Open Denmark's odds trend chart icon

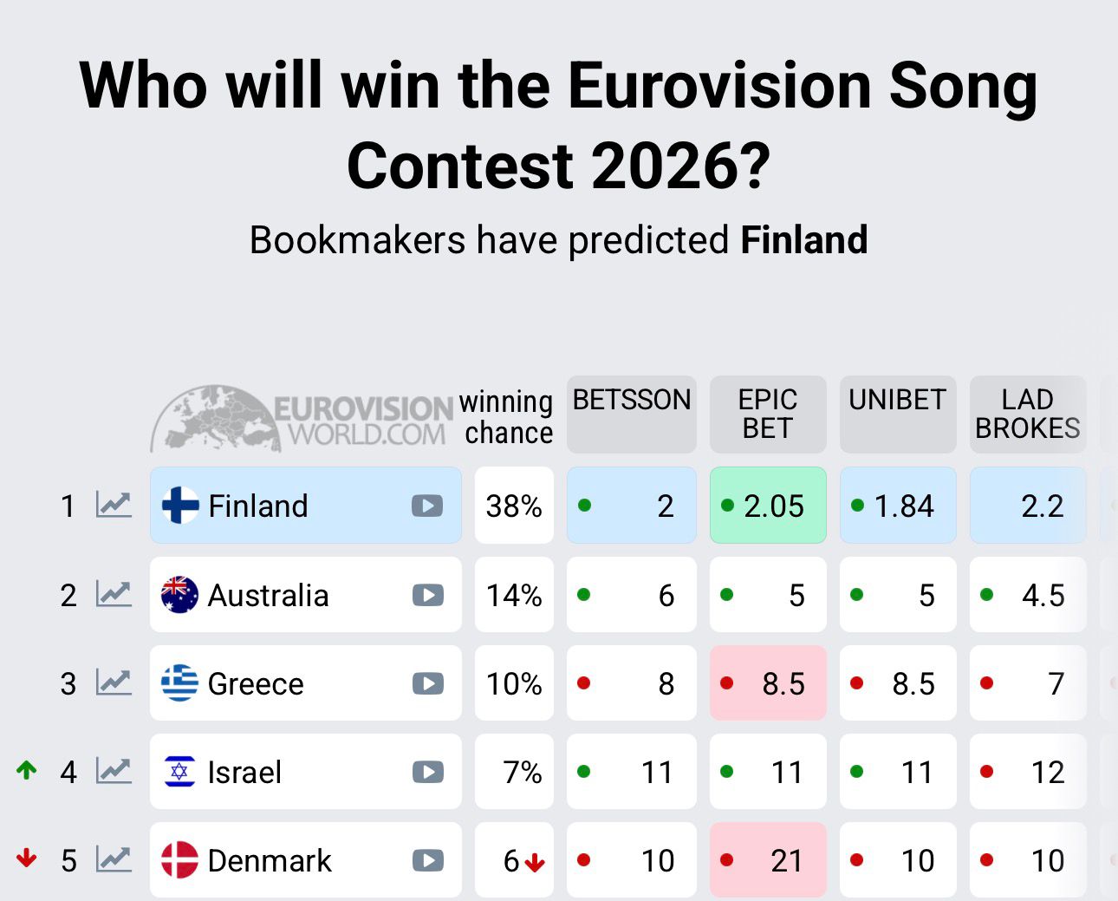tap(114, 859)
